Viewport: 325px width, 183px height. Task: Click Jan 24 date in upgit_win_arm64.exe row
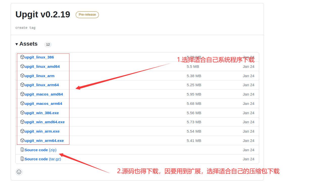[x=249, y=141]
